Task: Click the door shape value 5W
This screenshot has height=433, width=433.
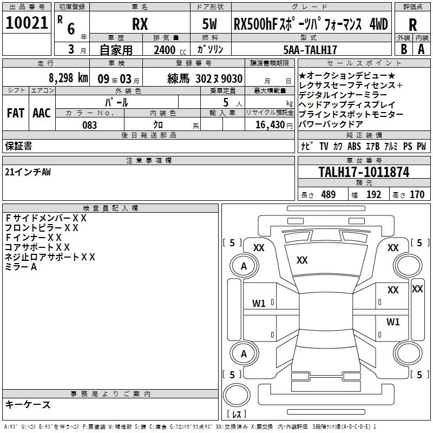Action: [209, 24]
